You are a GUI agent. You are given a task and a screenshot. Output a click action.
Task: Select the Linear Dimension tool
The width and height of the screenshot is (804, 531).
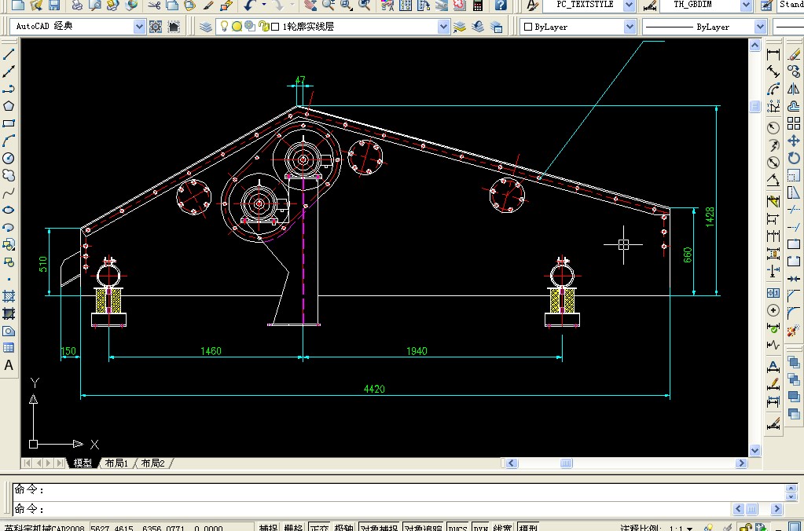click(x=773, y=54)
